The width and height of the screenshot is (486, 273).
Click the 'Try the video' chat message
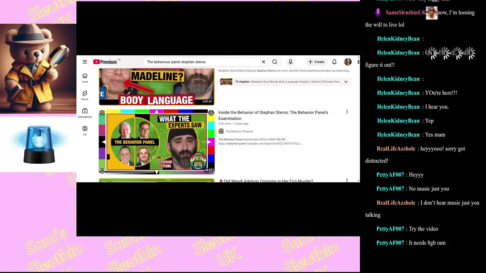point(423,229)
